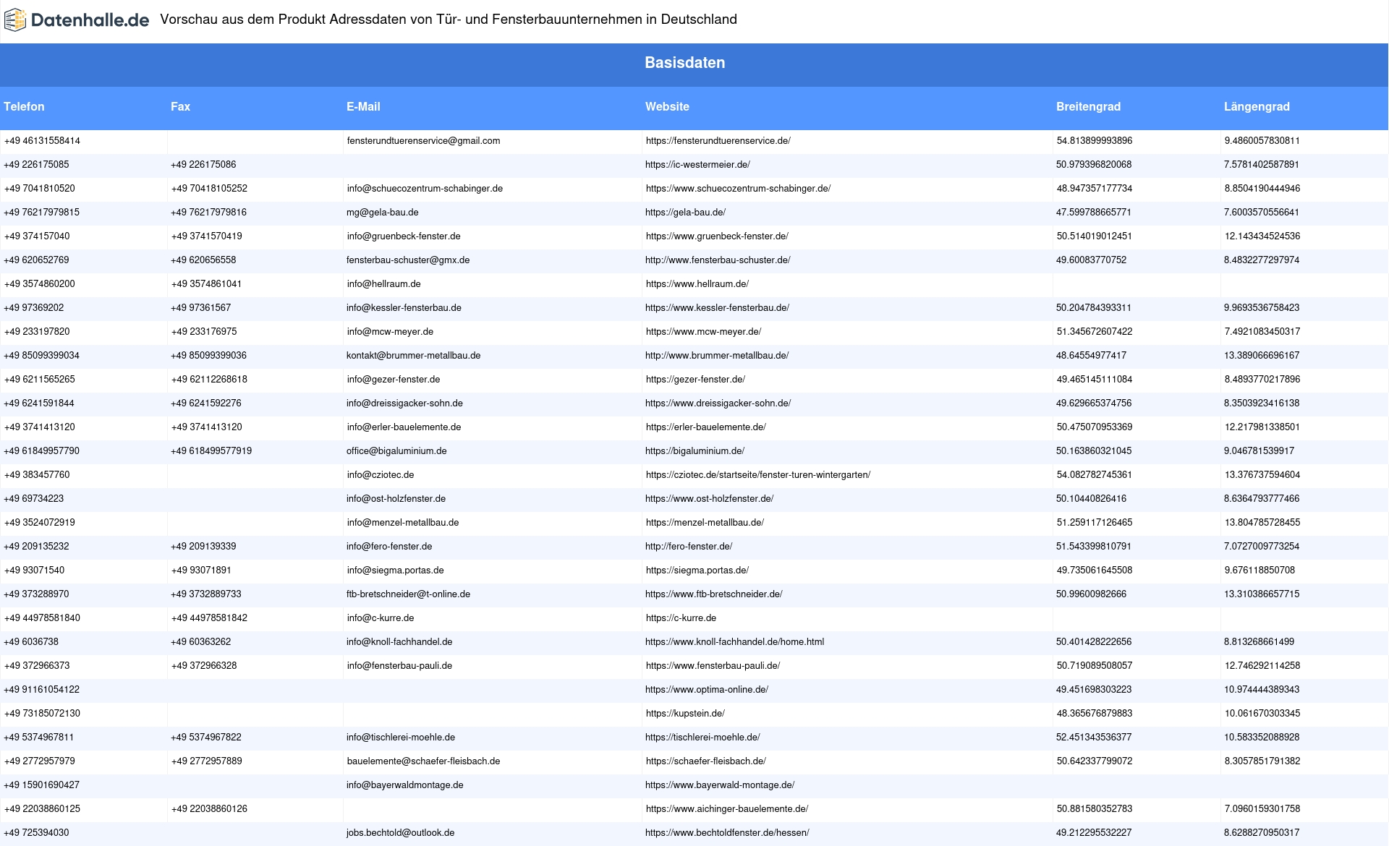Select latitude value 52.451343536377
Image resolution: width=1389 pixels, height=846 pixels.
click(1094, 738)
